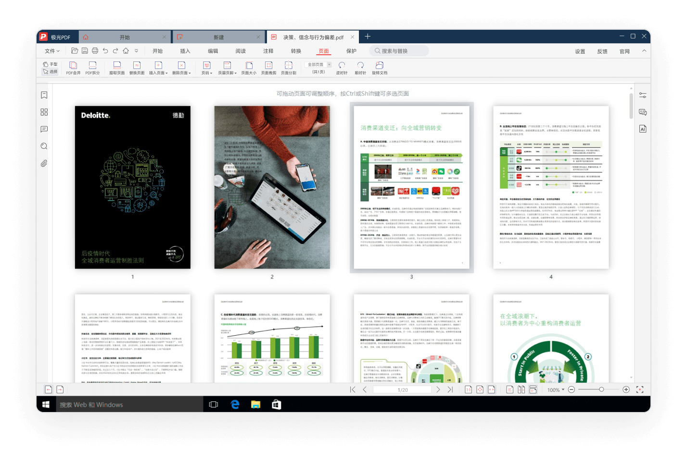Viewport: 687px width, 461px height.
Task: Switch to the 新建 document tab
Action: click(219, 37)
